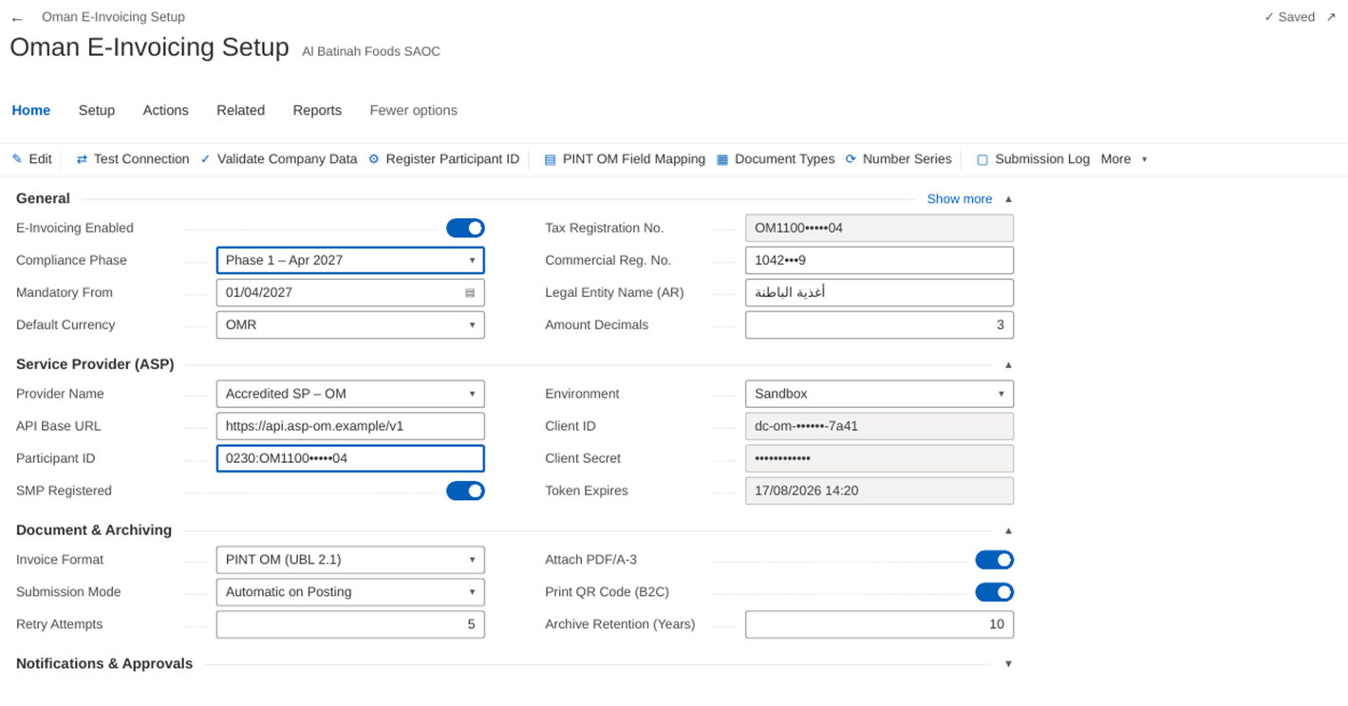Click the Al Batinah Foods SAOC company name
This screenshot has height=706, width=1348.
371,51
